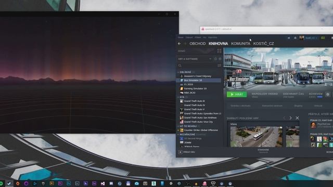
Task: Open the pink ghost app in taskbar
Action: coord(204,183)
